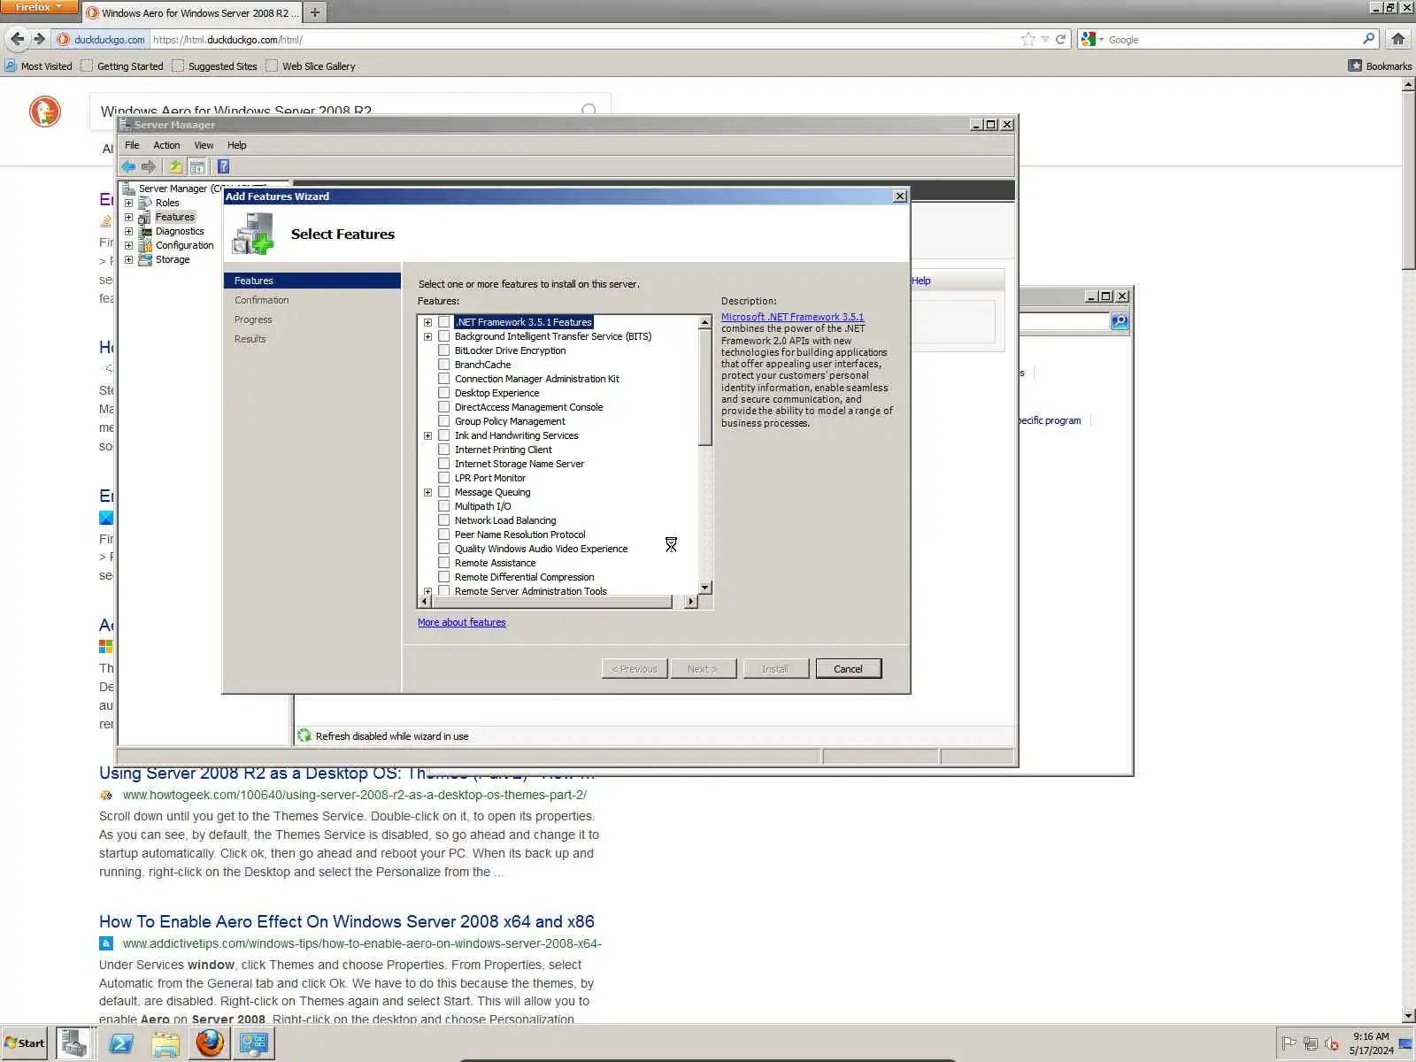Expand the Roles tree node
Image resolution: width=1416 pixels, height=1062 pixels.
(x=129, y=203)
